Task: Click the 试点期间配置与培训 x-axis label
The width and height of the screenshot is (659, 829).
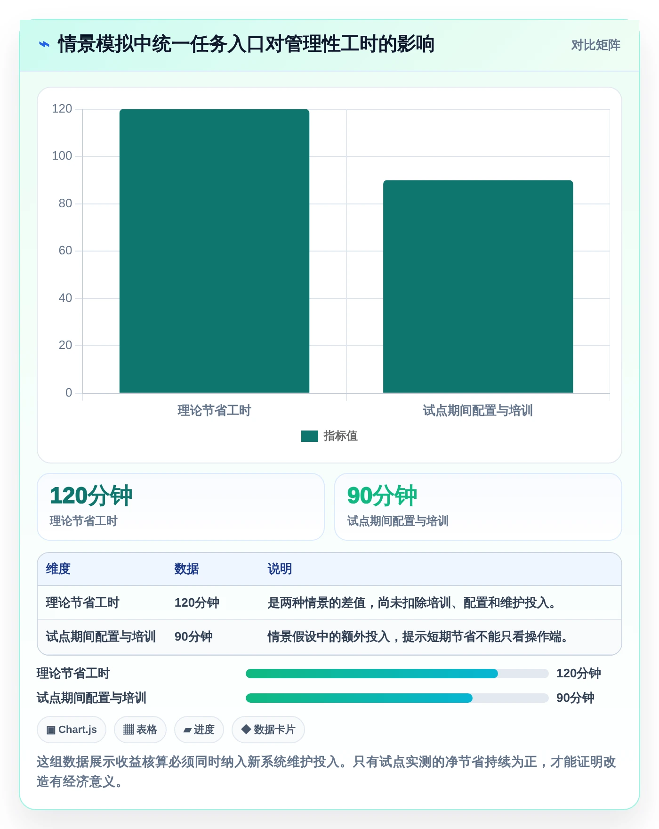Action: [x=478, y=411]
